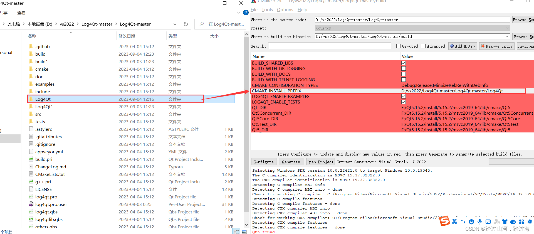Toggle Sogou punctuation mode icon
This screenshot has width=534, height=234.
coord(463,221)
